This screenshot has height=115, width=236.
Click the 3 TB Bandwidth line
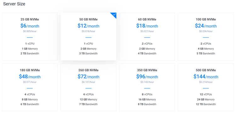(x=88, y=53)
